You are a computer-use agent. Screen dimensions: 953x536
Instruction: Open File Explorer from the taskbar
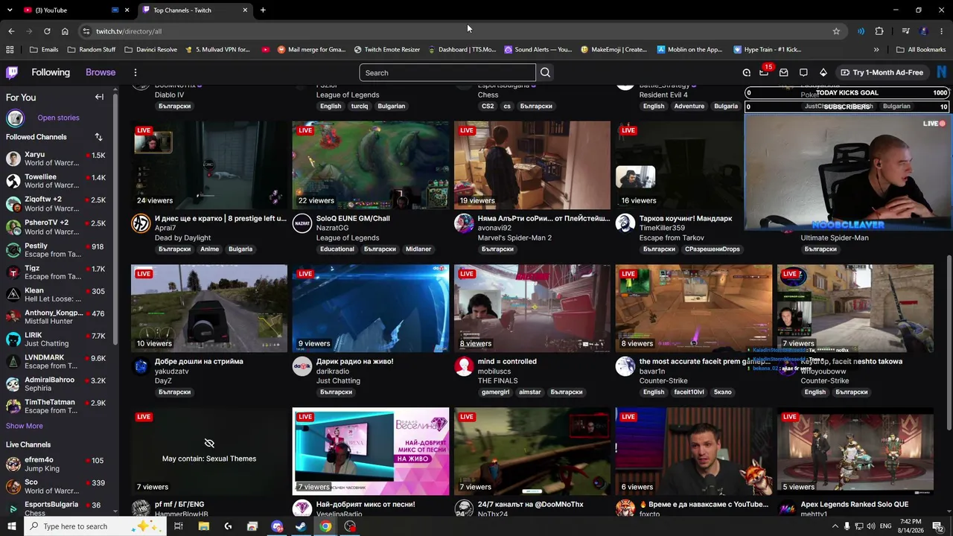203,526
